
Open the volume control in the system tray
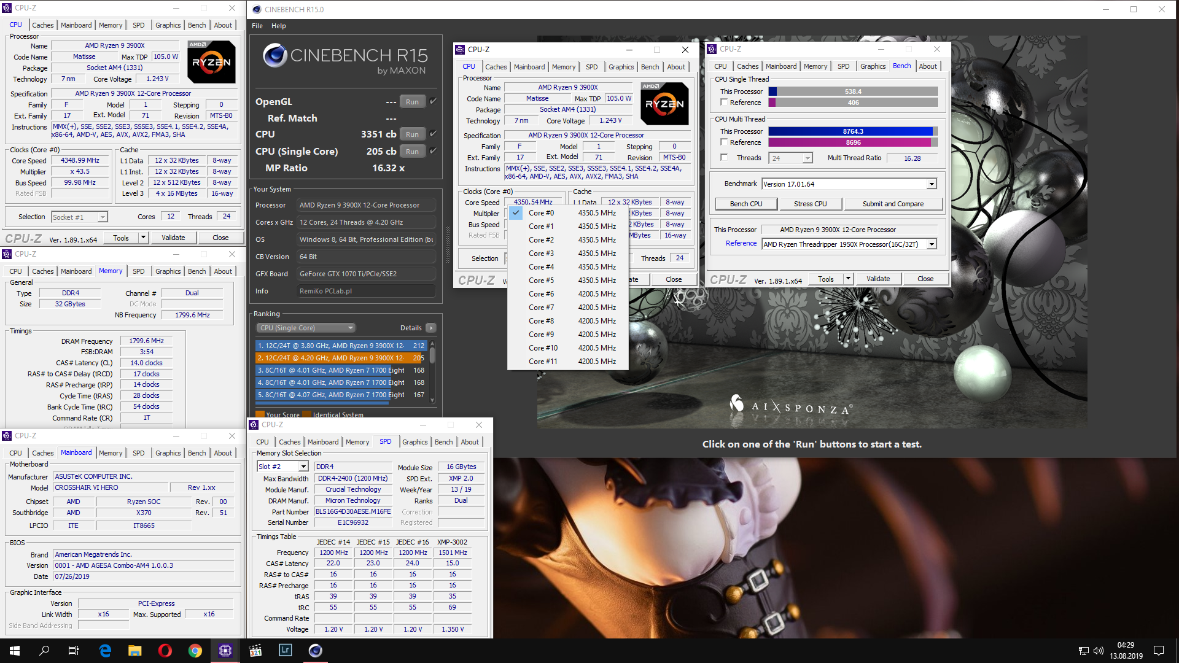(1099, 651)
